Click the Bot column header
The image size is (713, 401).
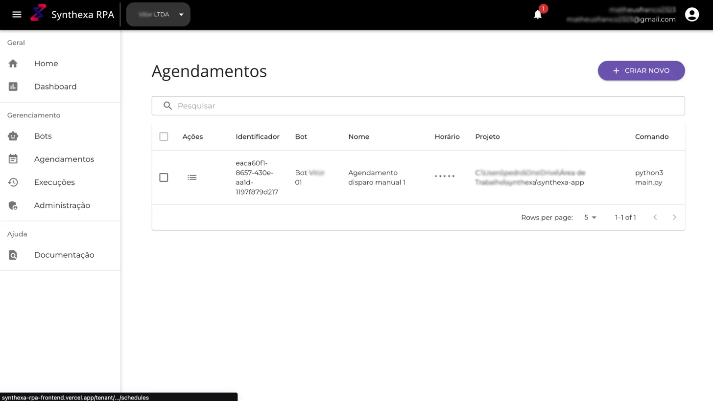[301, 136]
